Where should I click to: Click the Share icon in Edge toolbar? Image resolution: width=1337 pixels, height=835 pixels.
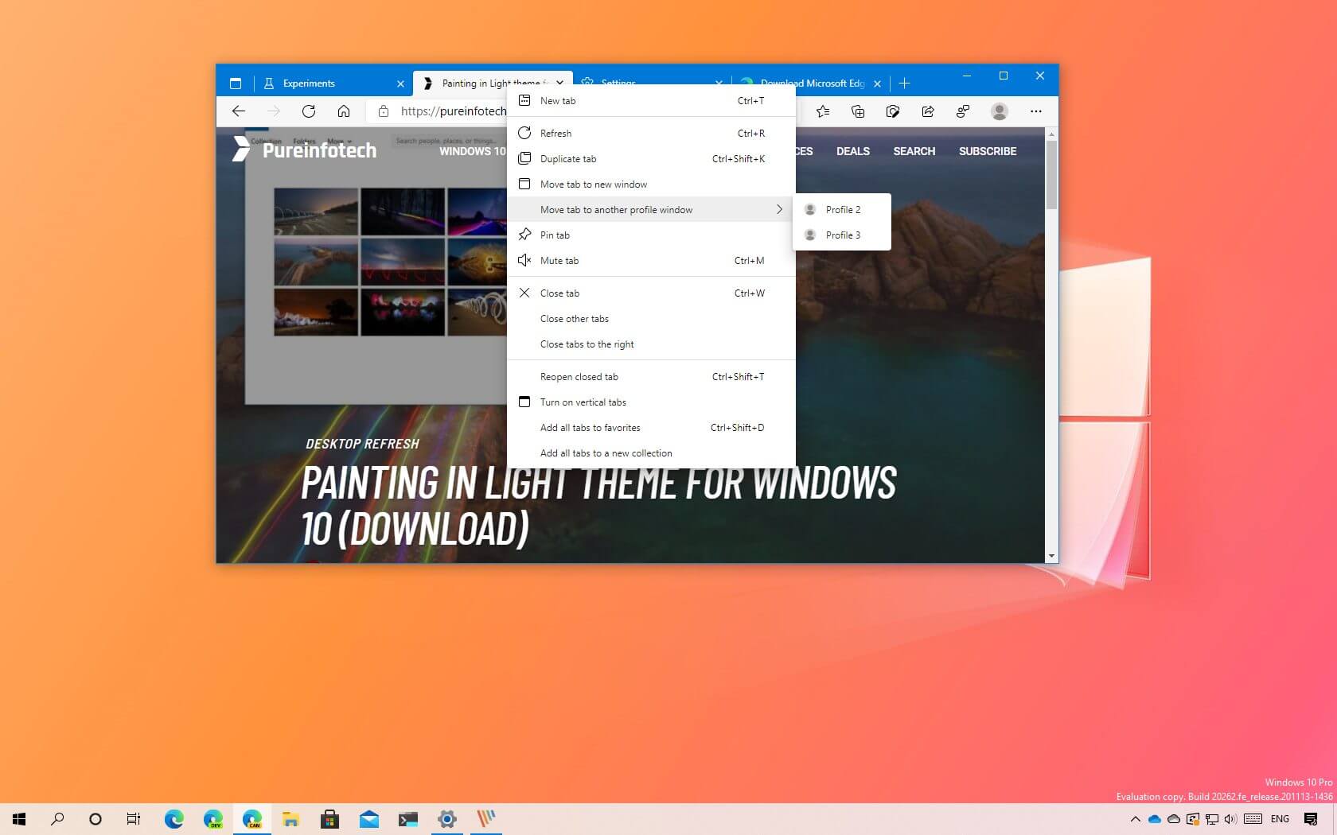[928, 111]
